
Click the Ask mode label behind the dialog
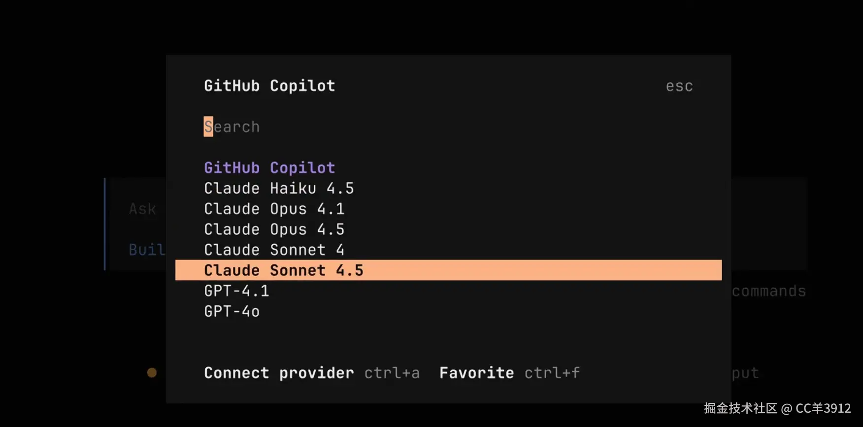pyautogui.click(x=142, y=209)
